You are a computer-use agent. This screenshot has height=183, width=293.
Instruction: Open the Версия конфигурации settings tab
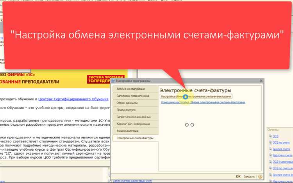click(135, 89)
